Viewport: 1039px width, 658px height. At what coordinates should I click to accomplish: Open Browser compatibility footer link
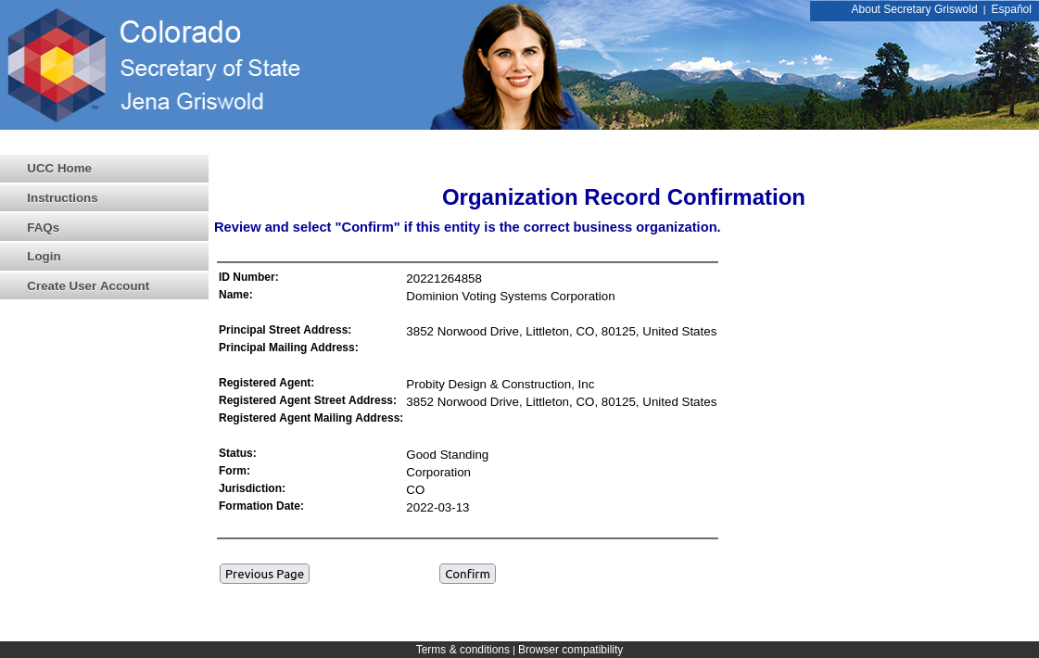(571, 650)
